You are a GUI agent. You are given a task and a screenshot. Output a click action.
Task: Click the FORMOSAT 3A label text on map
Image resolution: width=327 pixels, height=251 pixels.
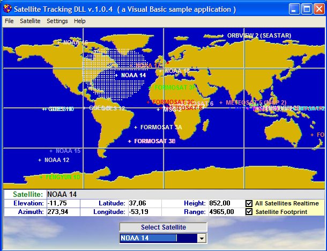161,127
